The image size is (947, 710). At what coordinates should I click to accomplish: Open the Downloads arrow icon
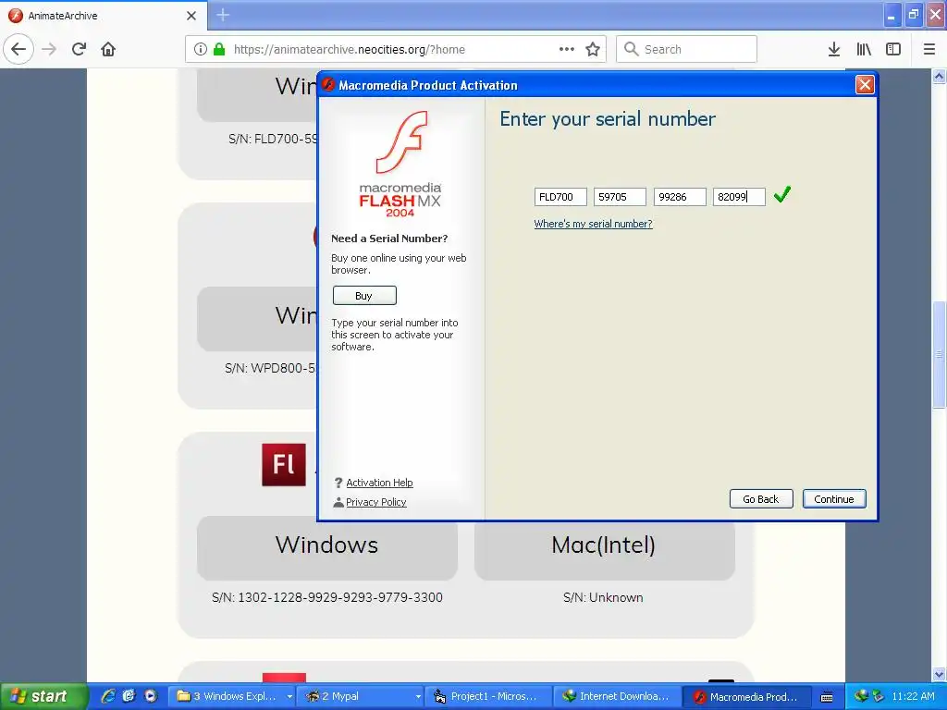834,49
